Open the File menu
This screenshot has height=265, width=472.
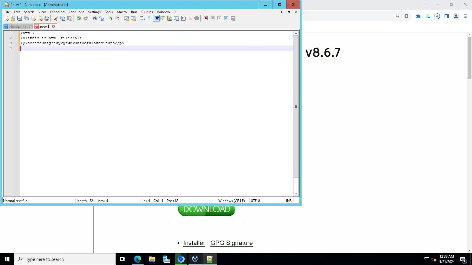(x=7, y=12)
